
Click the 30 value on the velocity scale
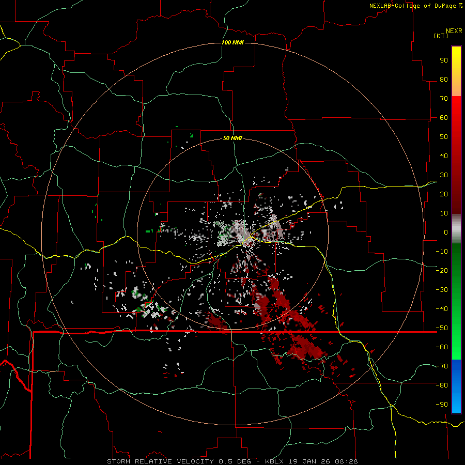pos(444,175)
